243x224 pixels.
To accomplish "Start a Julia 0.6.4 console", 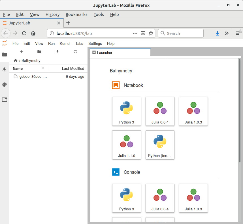I will point(160,198).
